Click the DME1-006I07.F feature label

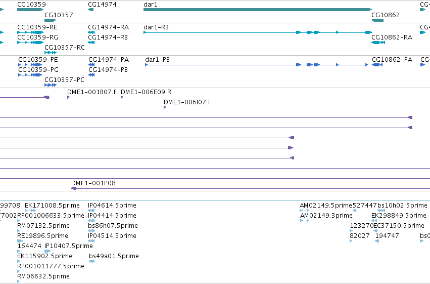pos(187,102)
